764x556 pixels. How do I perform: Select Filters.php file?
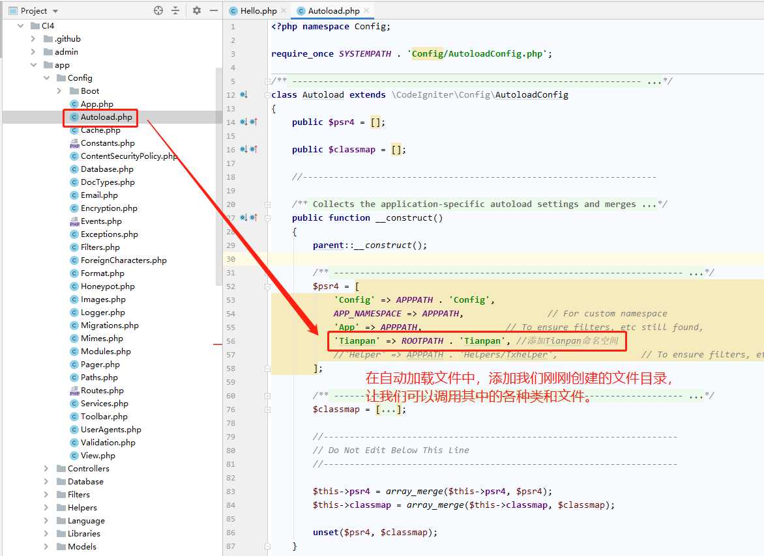(x=100, y=247)
